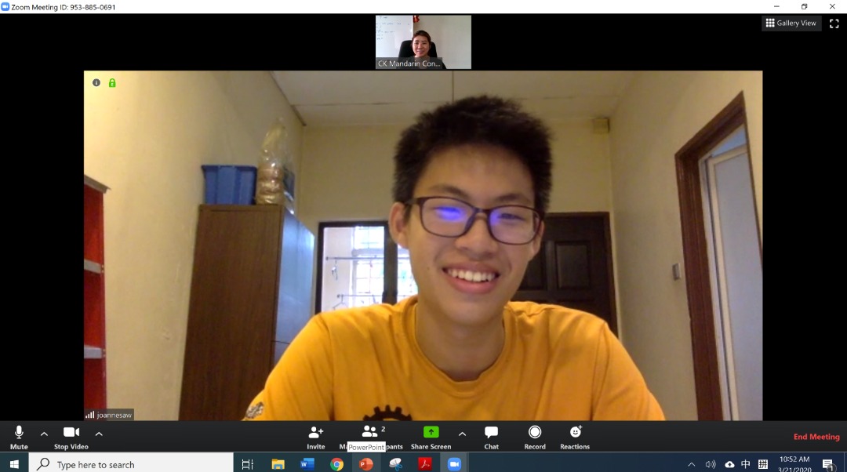This screenshot has width=847, height=472.
Task: Open Zoom icon on taskbar
Action: [x=454, y=464]
